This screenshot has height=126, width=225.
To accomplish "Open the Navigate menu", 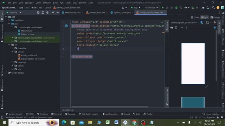I will point(29,2).
